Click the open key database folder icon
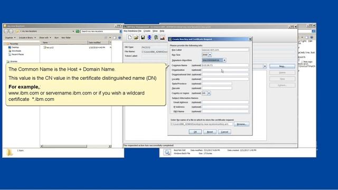The width and height of the screenshot is (338, 190). coord(136,37)
